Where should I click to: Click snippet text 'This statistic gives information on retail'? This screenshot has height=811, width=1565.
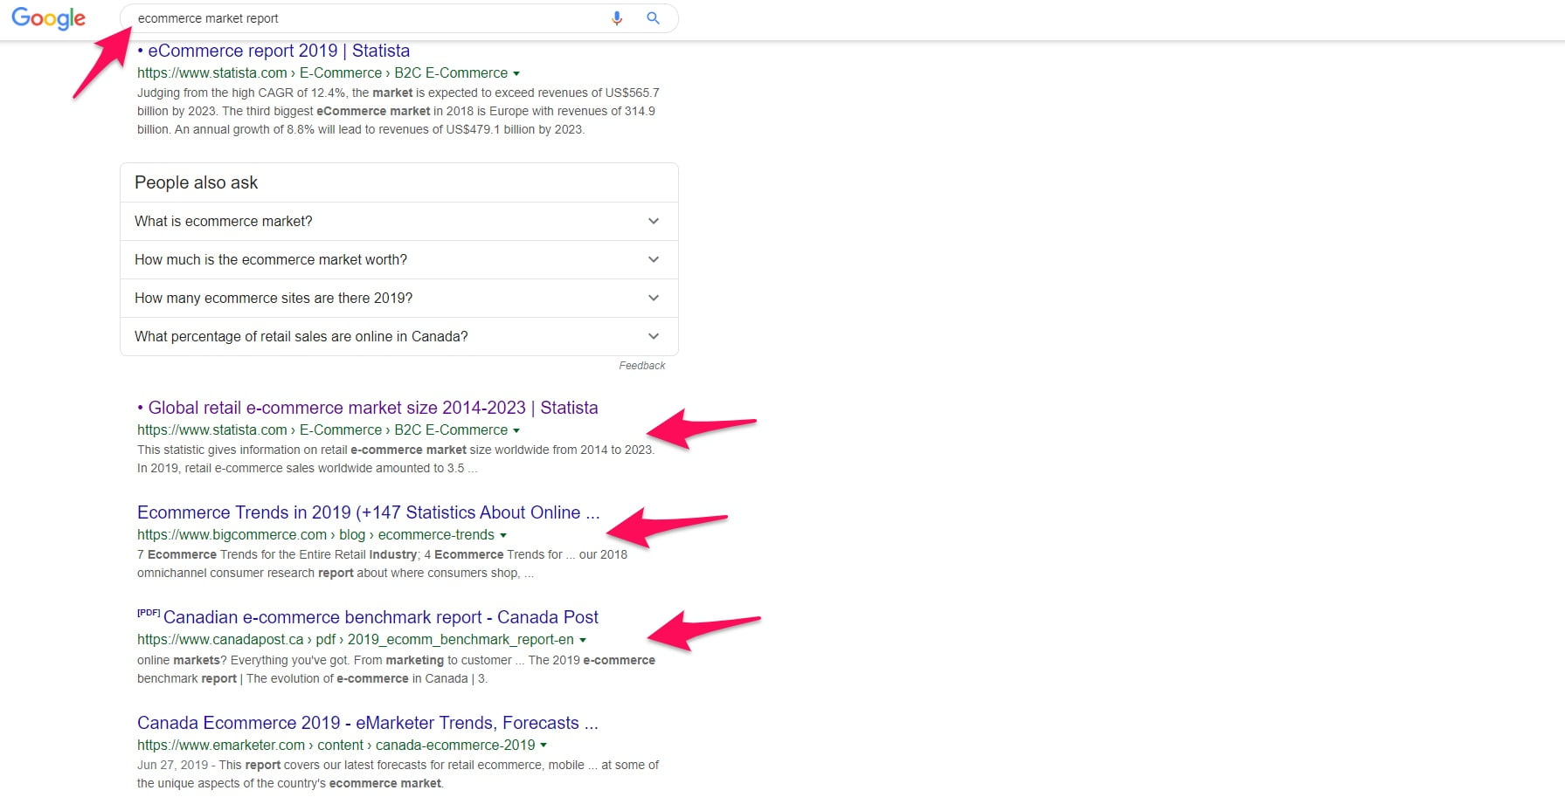point(242,450)
